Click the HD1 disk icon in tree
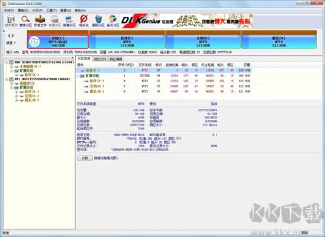The height and width of the screenshot is (237, 325). [12, 79]
